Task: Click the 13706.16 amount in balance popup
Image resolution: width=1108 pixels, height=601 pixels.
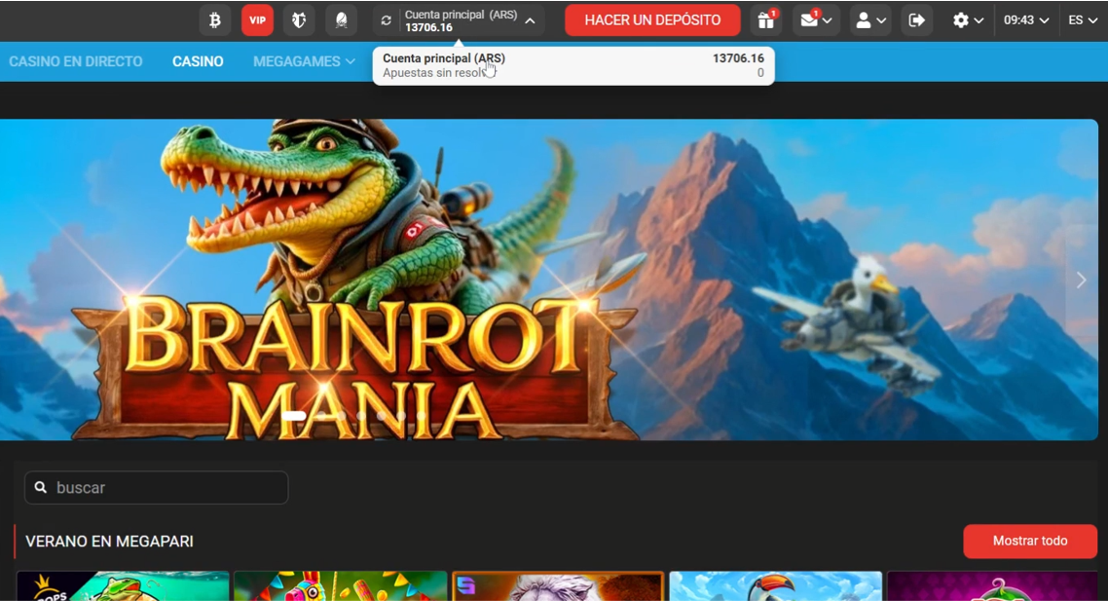Action: click(738, 58)
